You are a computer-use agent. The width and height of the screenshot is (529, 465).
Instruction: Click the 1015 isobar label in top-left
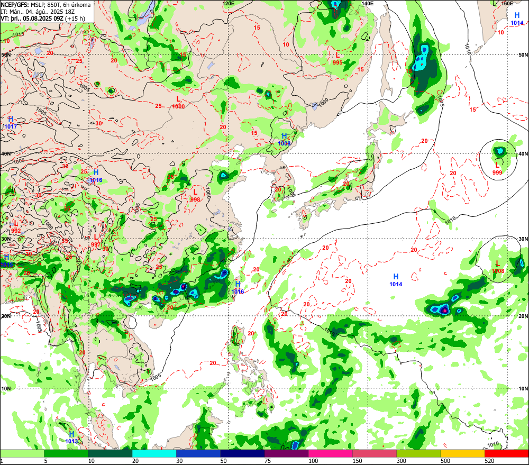[19, 34]
